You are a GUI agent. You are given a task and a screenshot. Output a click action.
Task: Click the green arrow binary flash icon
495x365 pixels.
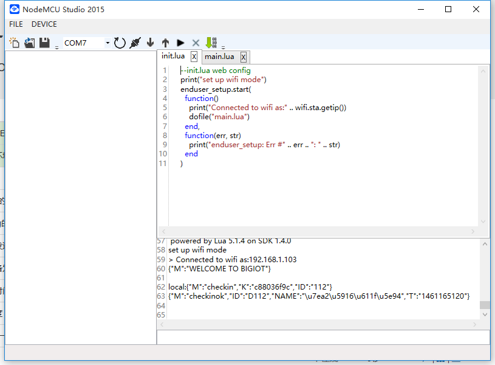pos(211,43)
